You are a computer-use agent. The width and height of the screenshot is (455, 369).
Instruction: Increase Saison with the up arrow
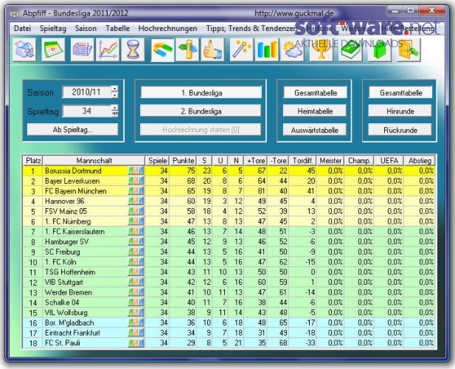[x=115, y=89]
